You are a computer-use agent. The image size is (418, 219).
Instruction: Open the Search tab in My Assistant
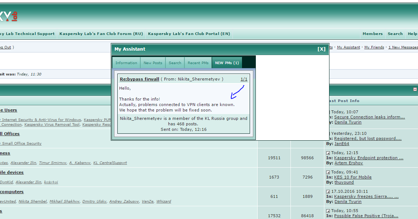175,63
